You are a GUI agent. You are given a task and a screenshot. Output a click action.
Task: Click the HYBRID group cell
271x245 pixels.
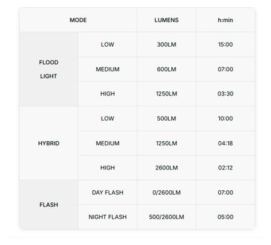(49, 143)
